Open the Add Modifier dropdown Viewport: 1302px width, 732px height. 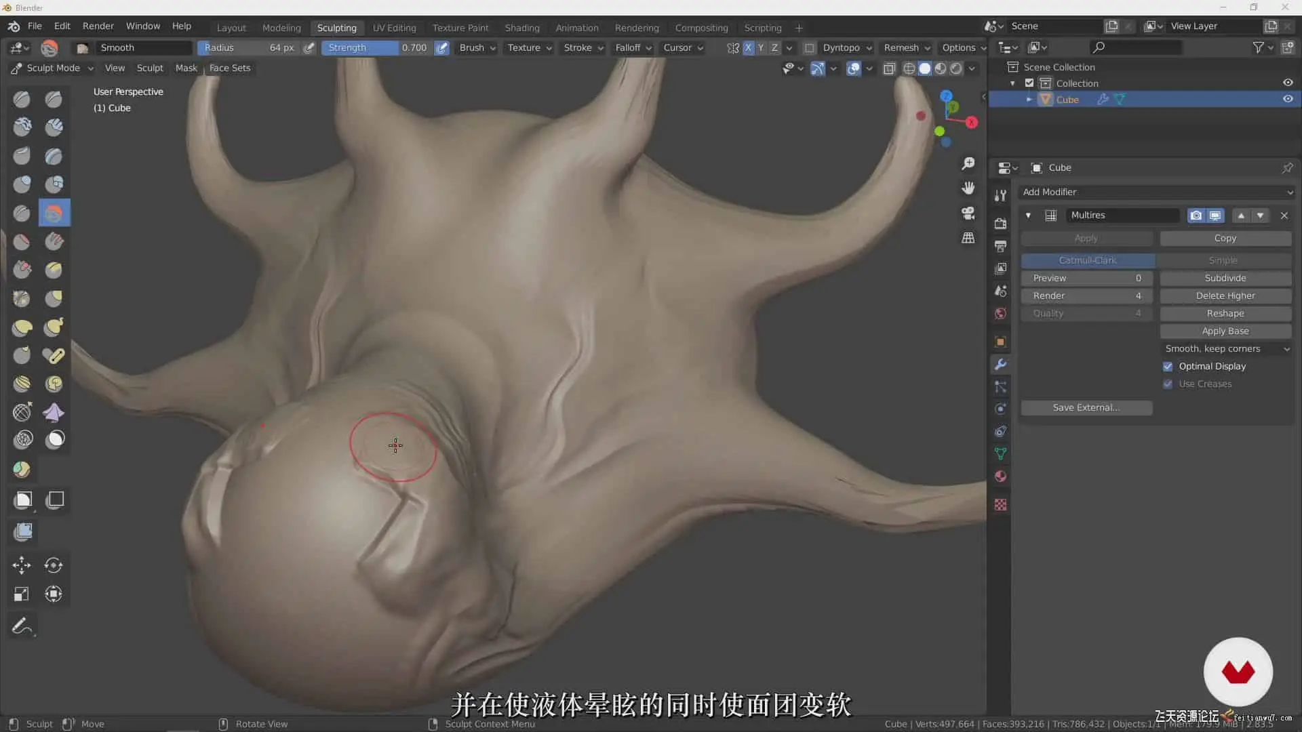(x=1157, y=192)
